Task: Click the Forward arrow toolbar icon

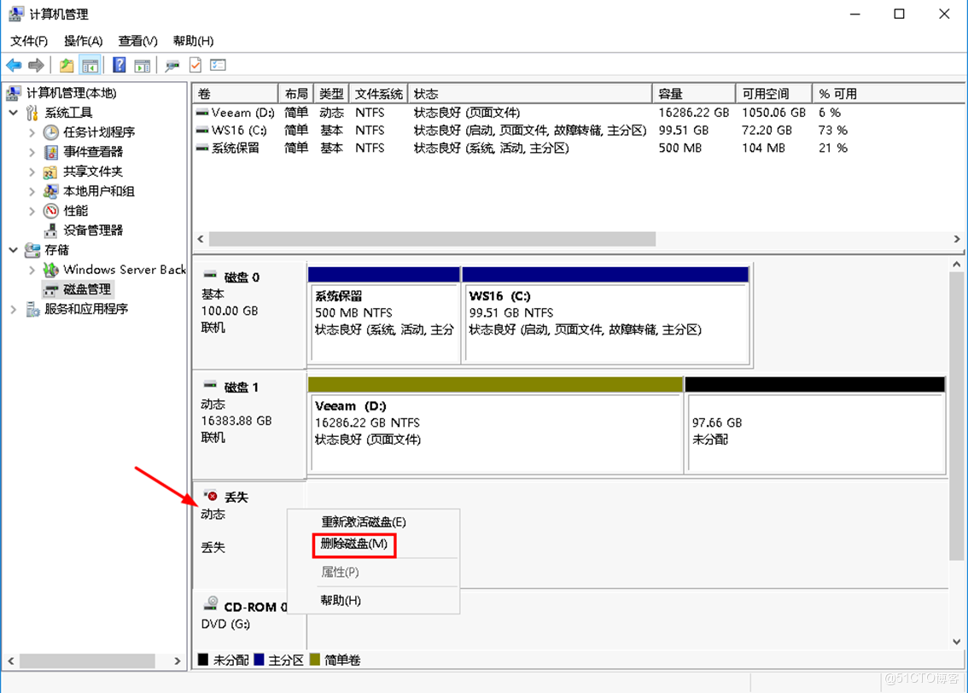Action: click(37, 65)
